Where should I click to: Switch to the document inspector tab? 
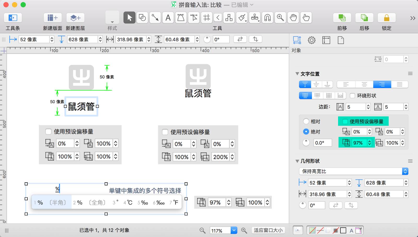coord(341,40)
